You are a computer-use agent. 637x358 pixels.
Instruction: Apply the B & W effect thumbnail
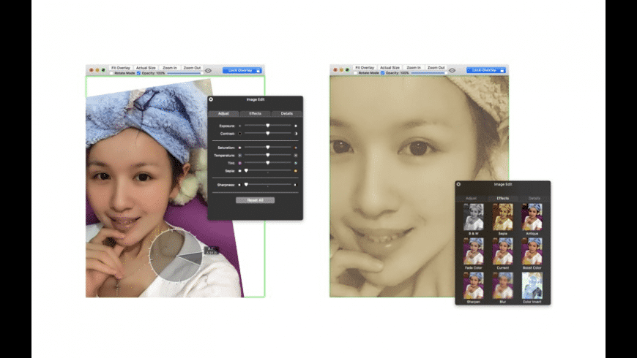pyautogui.click(x=474, y=217)
